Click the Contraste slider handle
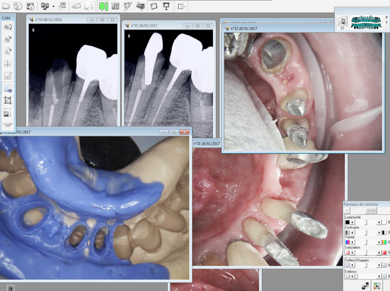This screenshot has width=390, height=291. [x=366, y=233]
